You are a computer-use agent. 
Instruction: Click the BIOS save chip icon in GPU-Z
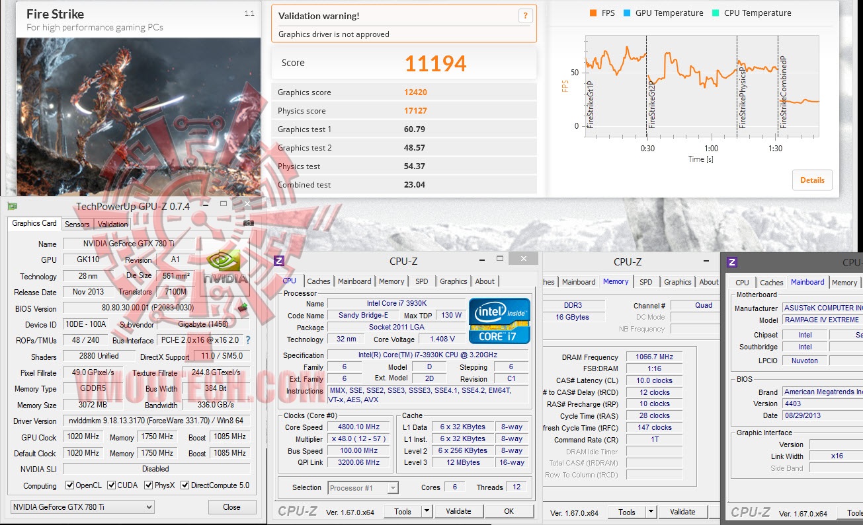click(244, 306)
